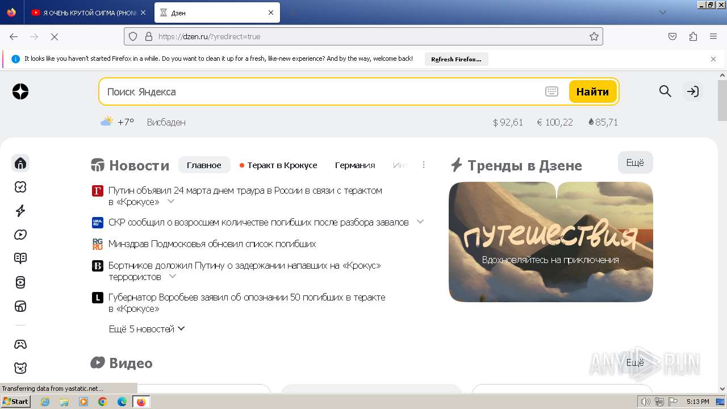The width and height of the screenshot is (727, 409).
Task: Open the Windows Start menu
Action: point(16,402)
